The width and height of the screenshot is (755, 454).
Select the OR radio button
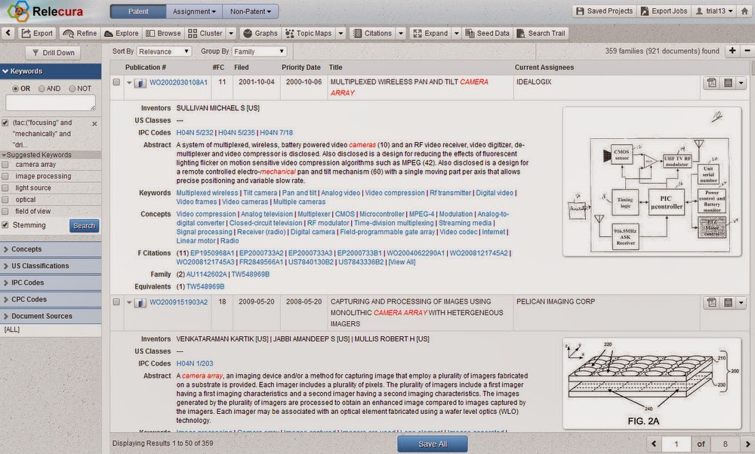coord(15,88)
